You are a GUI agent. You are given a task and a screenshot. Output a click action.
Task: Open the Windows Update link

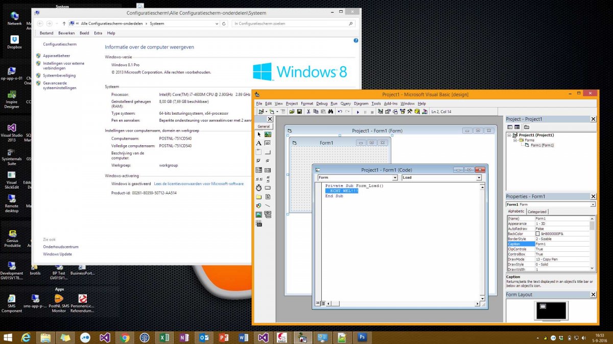57,254
